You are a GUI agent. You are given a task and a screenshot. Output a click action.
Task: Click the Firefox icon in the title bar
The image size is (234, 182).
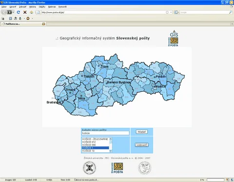[2, 2]
